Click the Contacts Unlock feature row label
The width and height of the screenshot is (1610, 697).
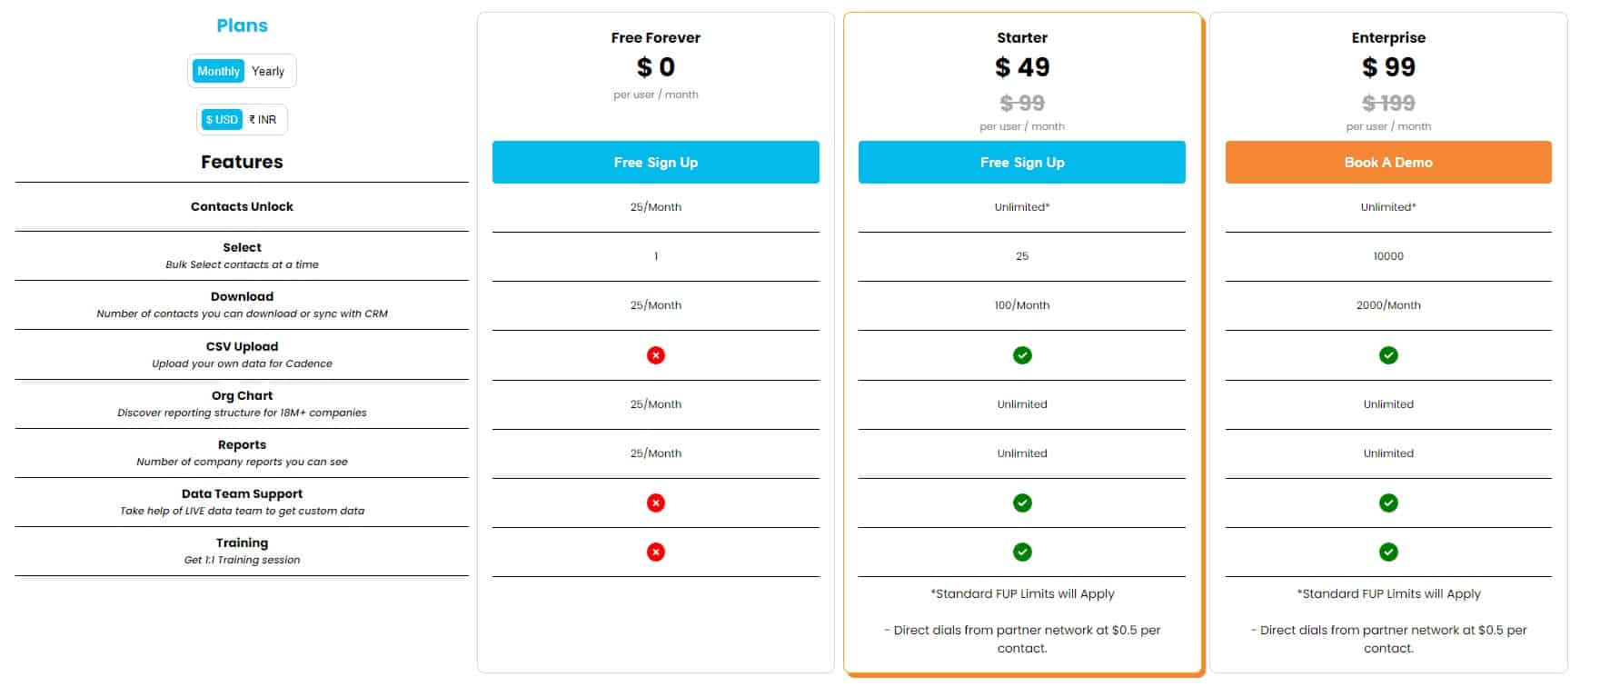coord(242,206)
